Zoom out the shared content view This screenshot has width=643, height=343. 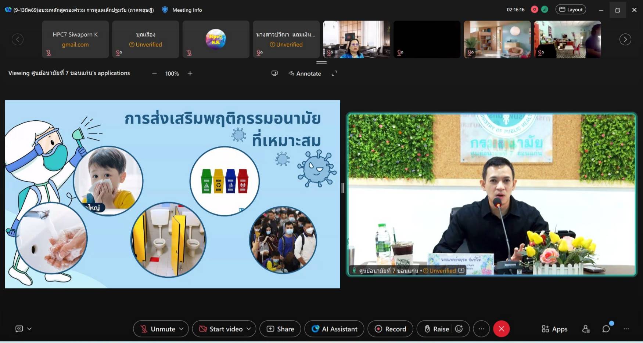point(154,73)
